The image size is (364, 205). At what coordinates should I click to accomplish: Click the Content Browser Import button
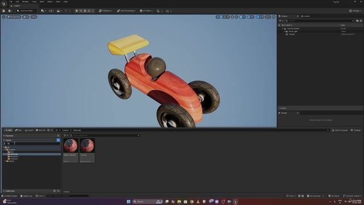(x=29, y=130)
